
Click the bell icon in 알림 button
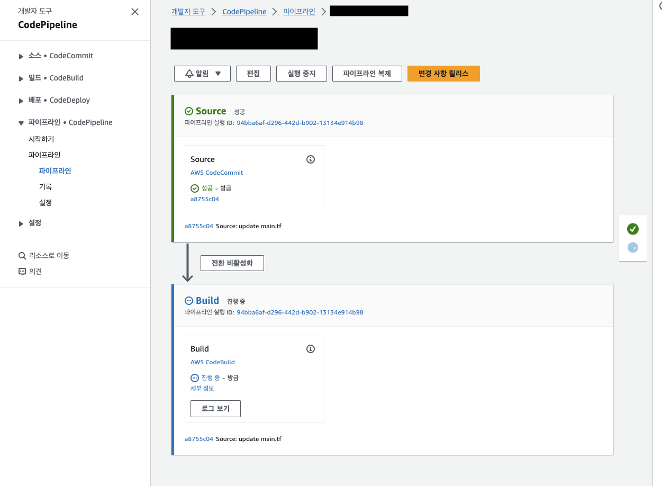(189, 74)
